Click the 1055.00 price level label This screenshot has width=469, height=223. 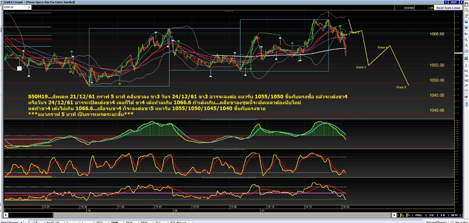(x=437, y=65)
